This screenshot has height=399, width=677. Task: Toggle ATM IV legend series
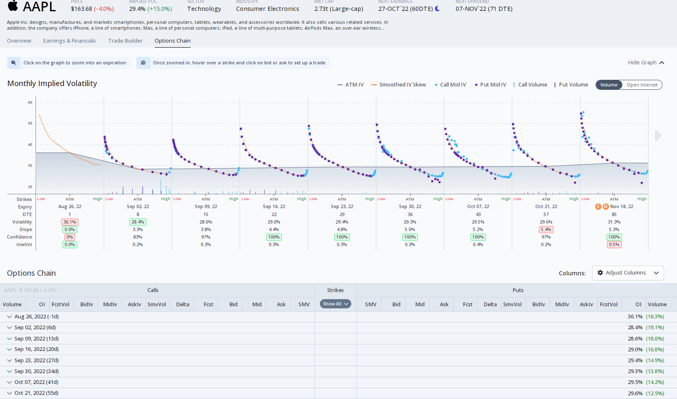pos(350,85)
